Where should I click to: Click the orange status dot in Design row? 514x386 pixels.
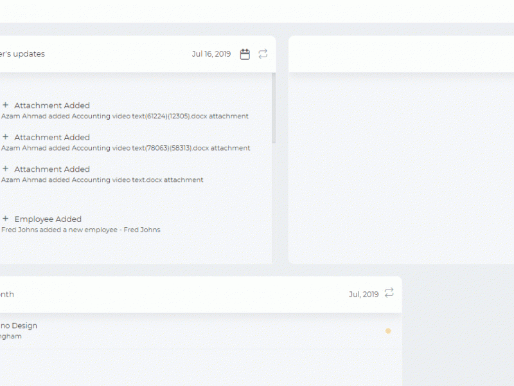[388, 331]
